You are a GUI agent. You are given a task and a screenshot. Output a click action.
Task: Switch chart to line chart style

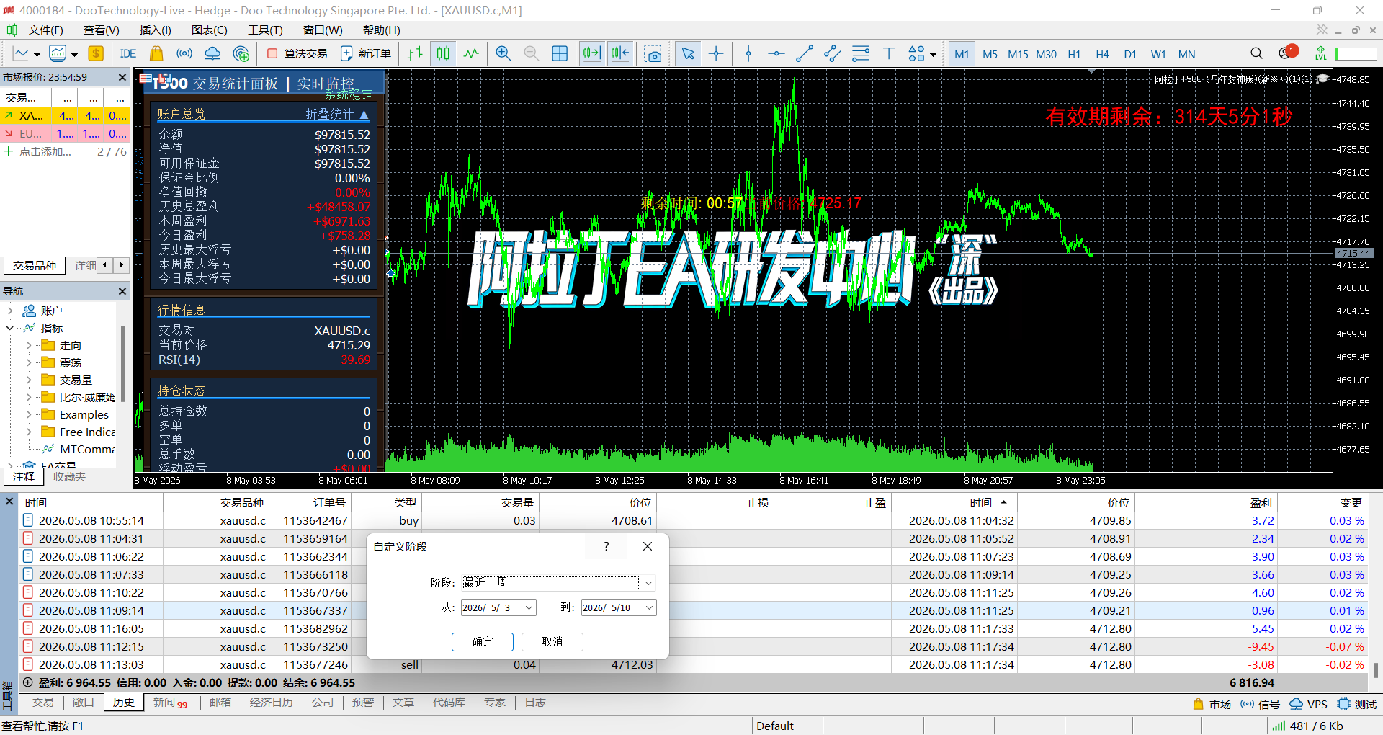coord(471,54)
